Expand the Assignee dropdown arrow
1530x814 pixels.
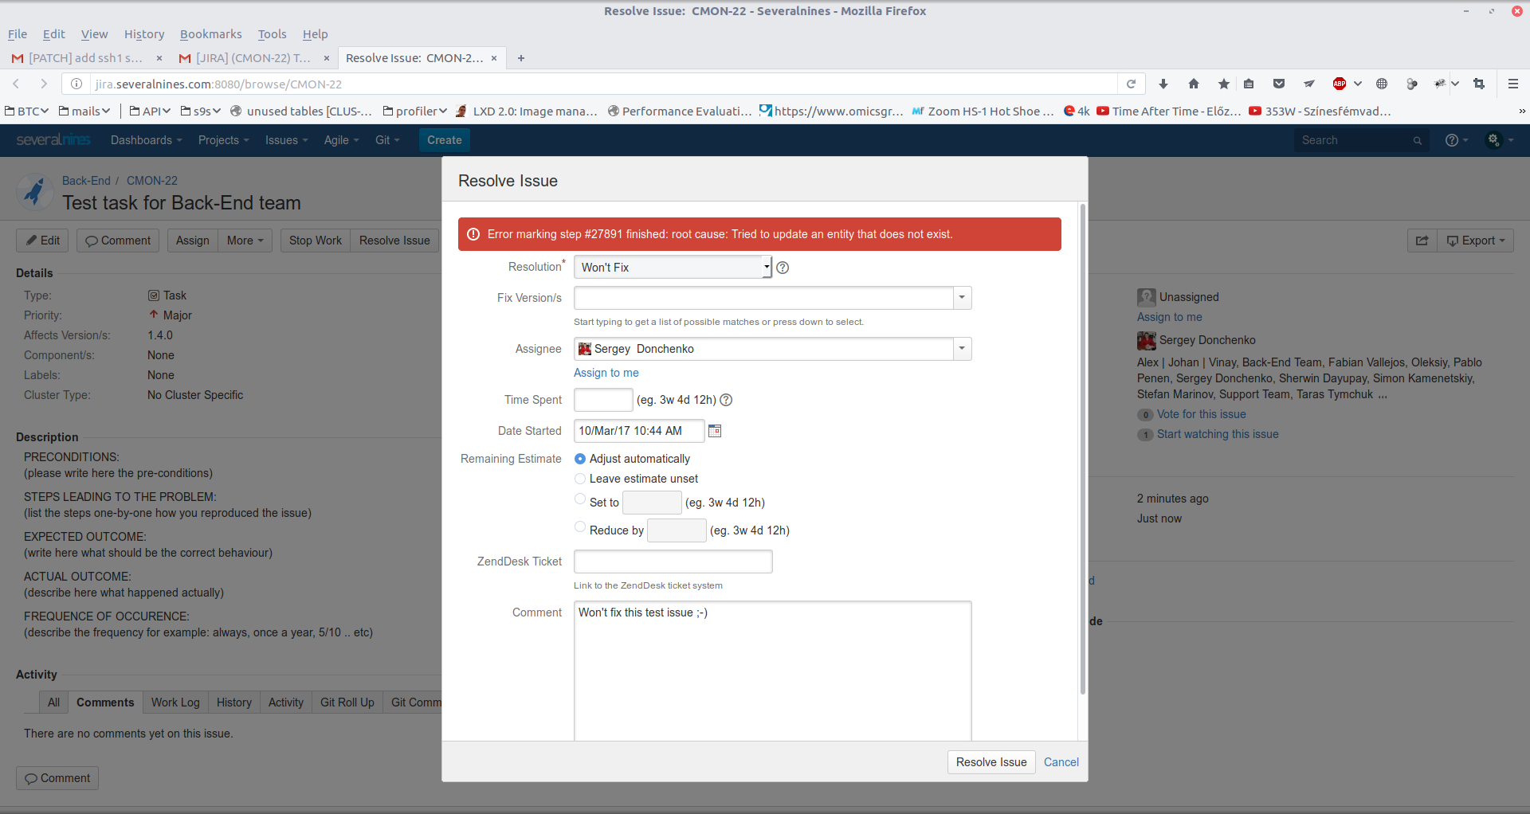point(963,349)
